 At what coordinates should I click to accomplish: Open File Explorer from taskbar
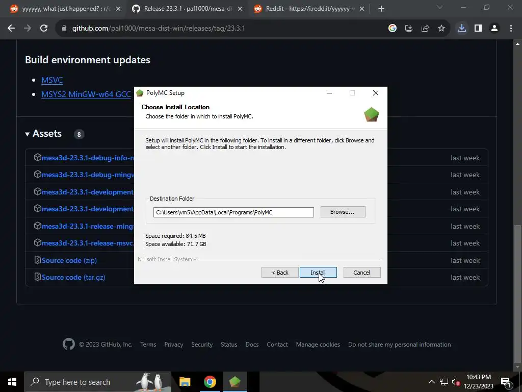[185, 382]
